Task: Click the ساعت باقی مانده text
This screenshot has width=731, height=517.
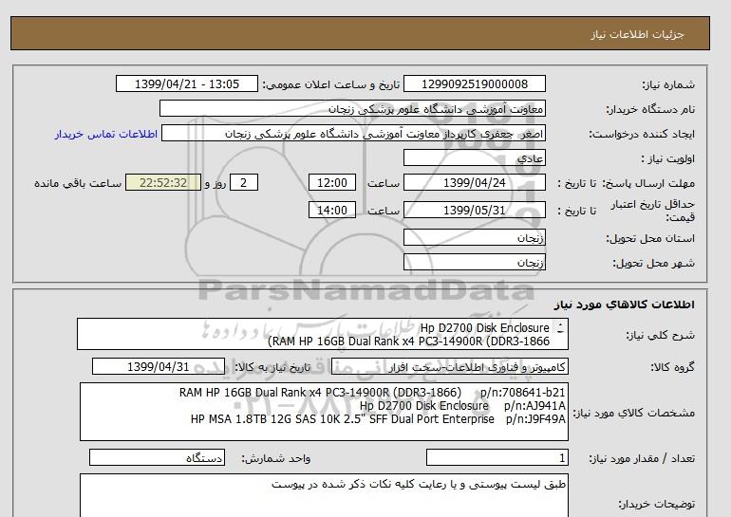Action: tap(78, 183)
